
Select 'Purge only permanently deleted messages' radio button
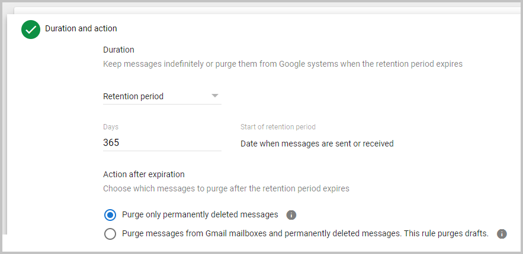[x=110, y=215]
